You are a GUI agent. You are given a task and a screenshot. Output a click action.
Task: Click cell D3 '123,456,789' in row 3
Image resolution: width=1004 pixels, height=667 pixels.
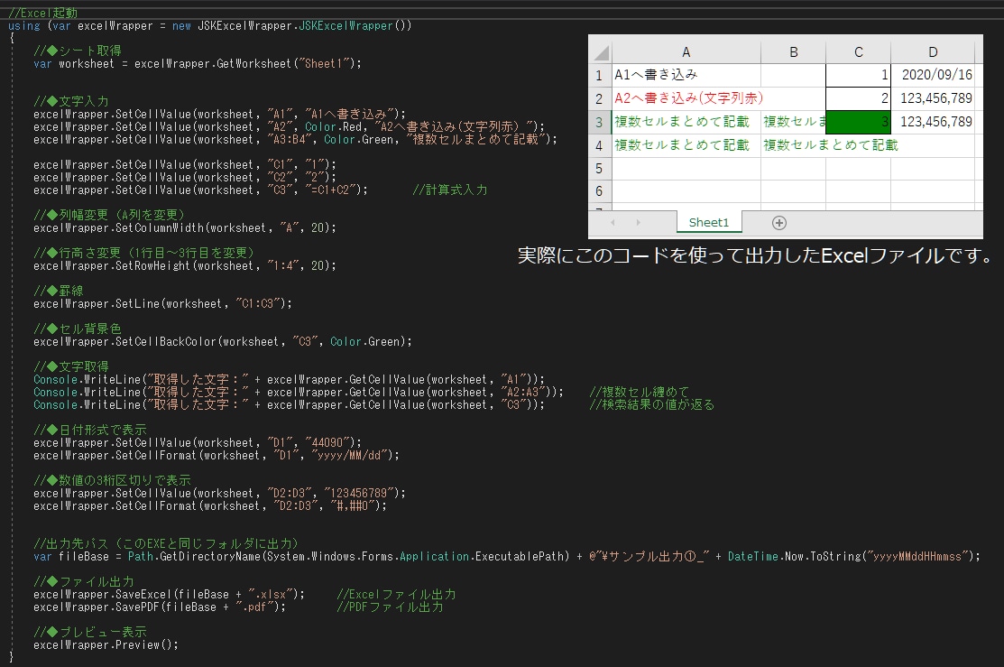[933, 122]
